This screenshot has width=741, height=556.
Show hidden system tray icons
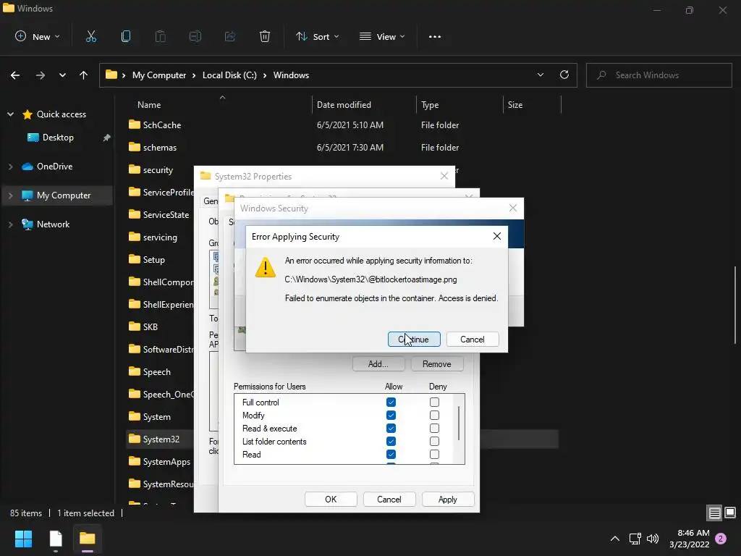point(615,539)
